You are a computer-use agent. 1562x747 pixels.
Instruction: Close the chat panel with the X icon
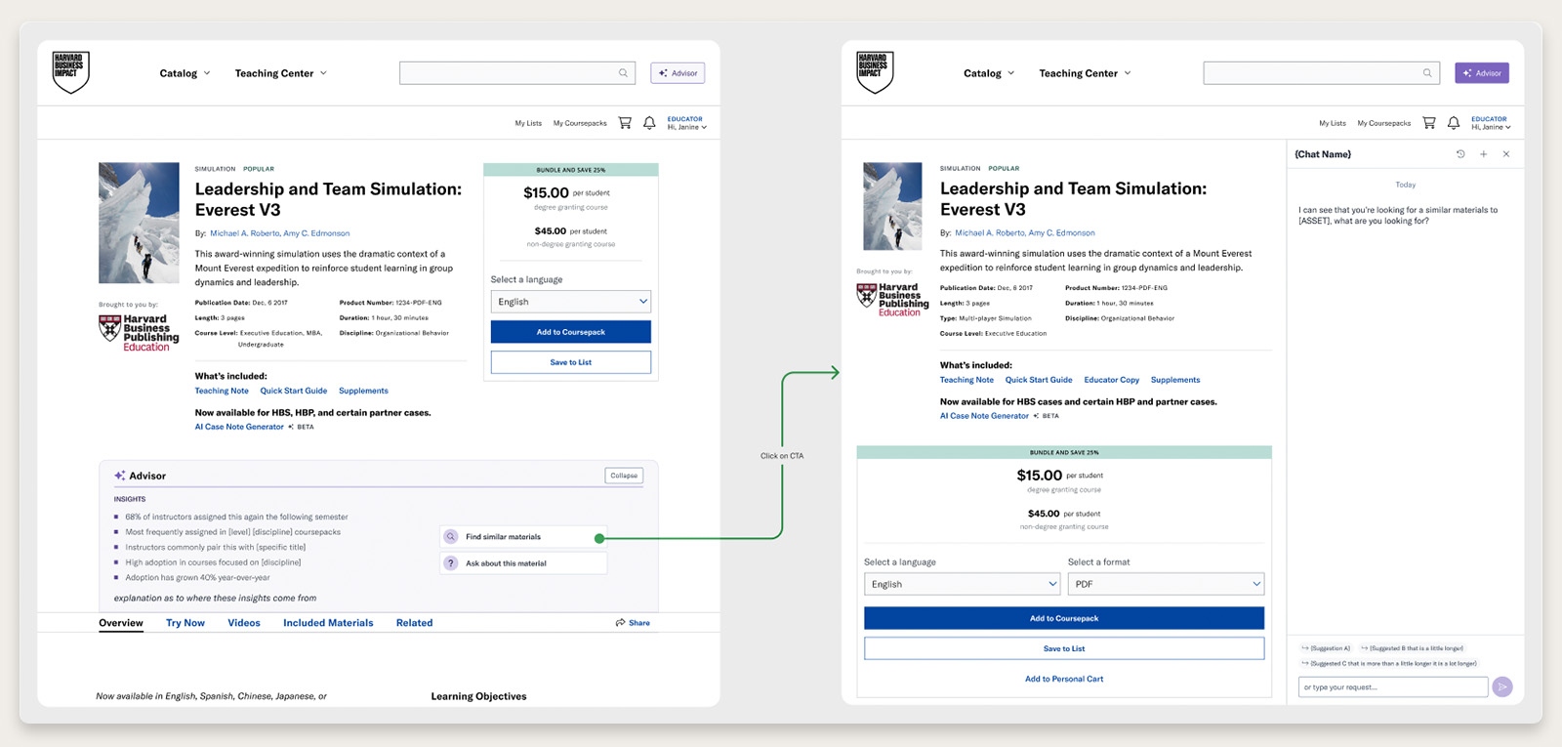tap(1506, 154)
